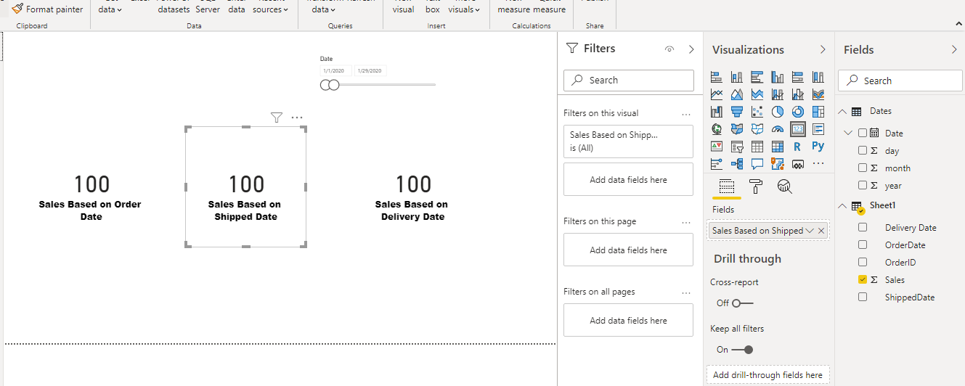This screenshot has width=965, height=386.
Task: Select the Map globe visualization
Action: pyautogui.click(x=717, y=129)
